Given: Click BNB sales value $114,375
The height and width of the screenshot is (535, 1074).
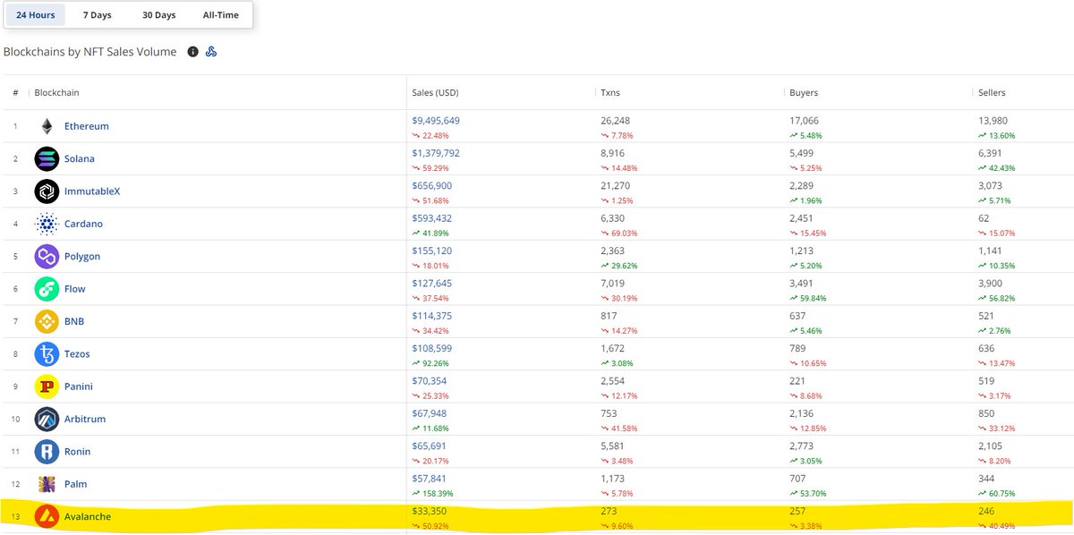Looking at the screenshot, I should pos(432,315).
